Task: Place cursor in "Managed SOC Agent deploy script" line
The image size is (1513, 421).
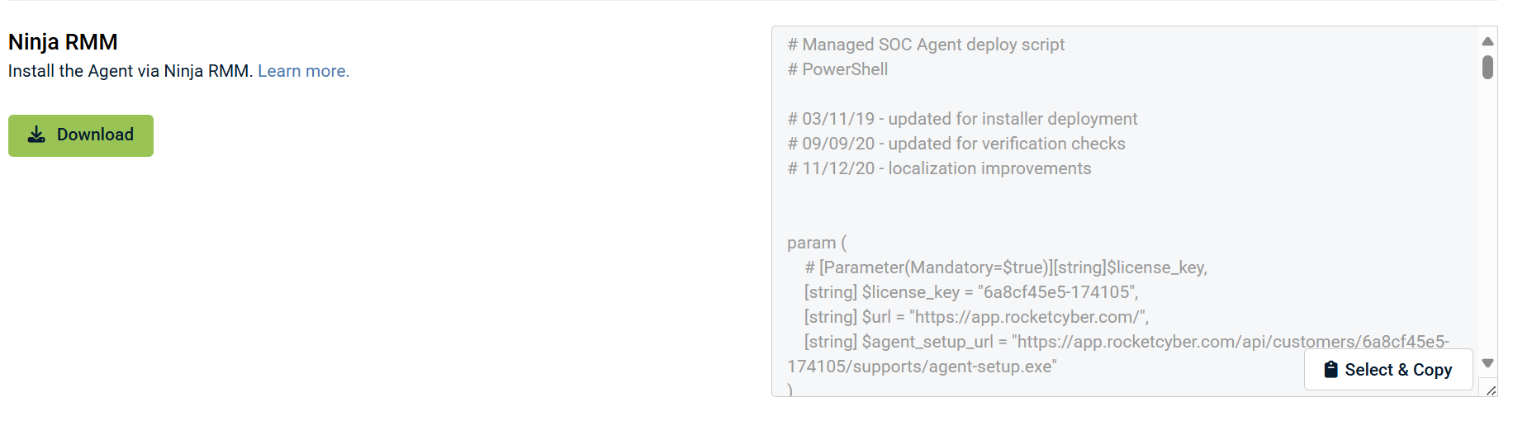Action: [932, 45]
